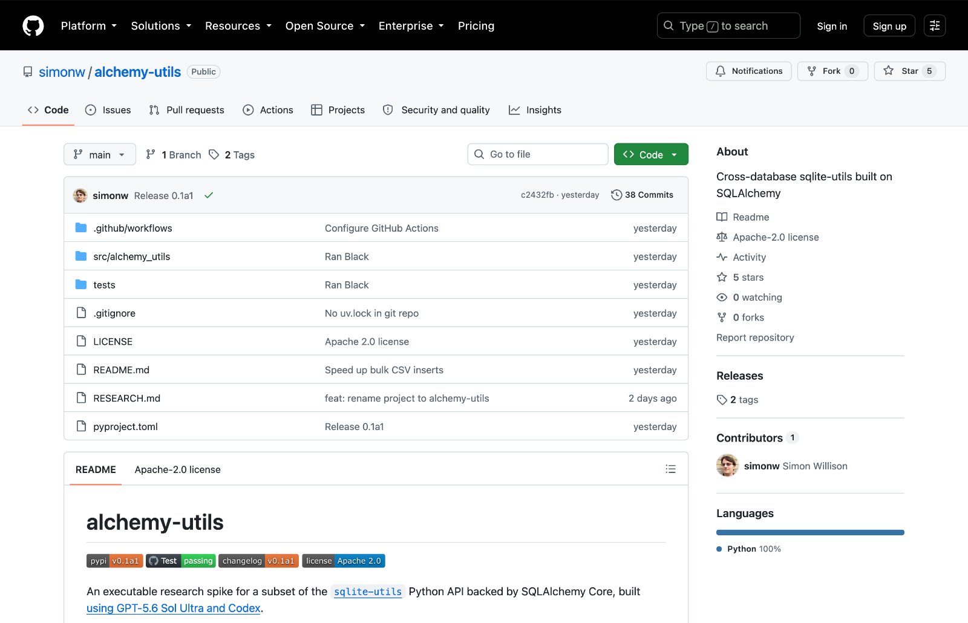968x623 pixels.
Task: Open the src/alchemy_utils folder
Action: tap(132, 256)
